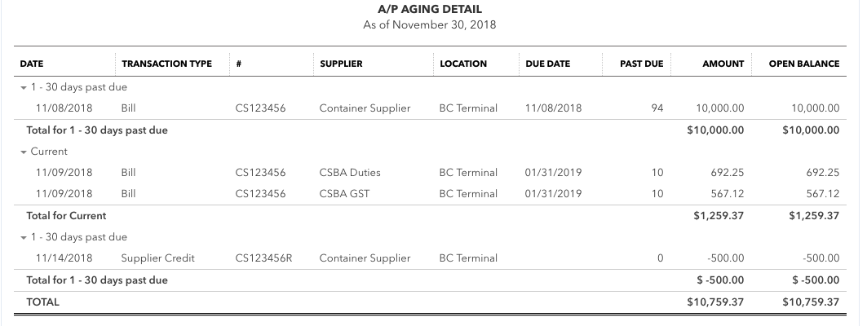The width and height of the screenshot is (867, 326).
Task: Sort by TRANSACTION TYPE column header
Action: (x=166, y=64)
